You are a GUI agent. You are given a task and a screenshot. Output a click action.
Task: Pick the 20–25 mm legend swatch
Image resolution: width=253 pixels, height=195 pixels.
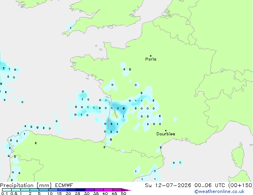pos(71,190)
